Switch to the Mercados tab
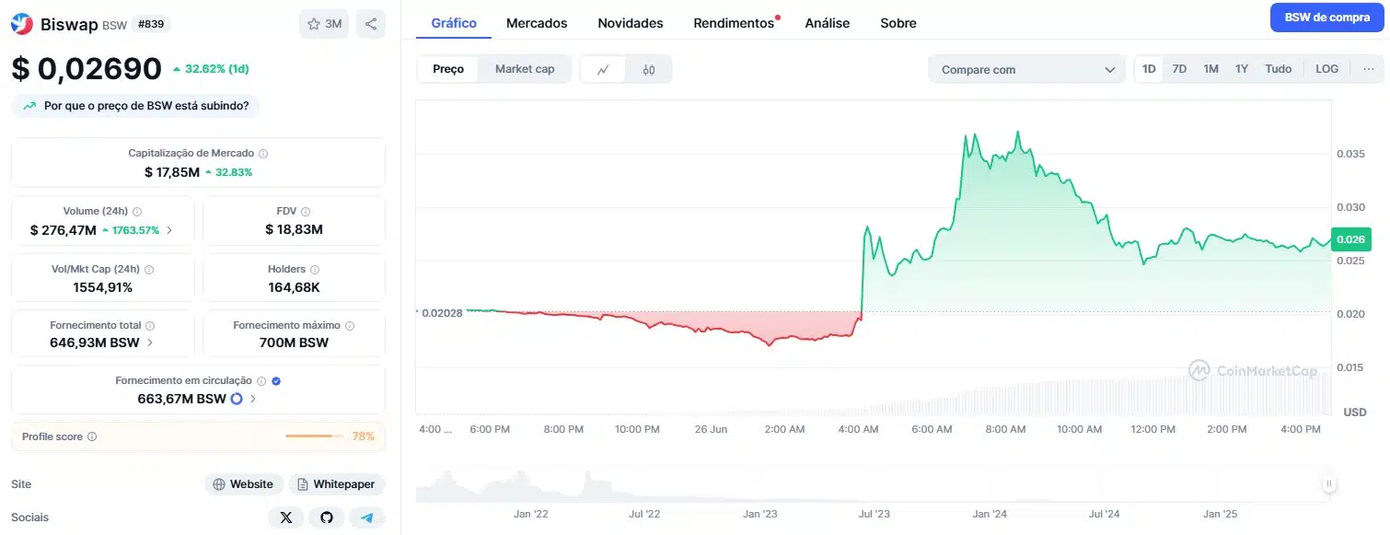This screenshot has height=535, width=1390. pyautogui.click(x=537, y=22)
